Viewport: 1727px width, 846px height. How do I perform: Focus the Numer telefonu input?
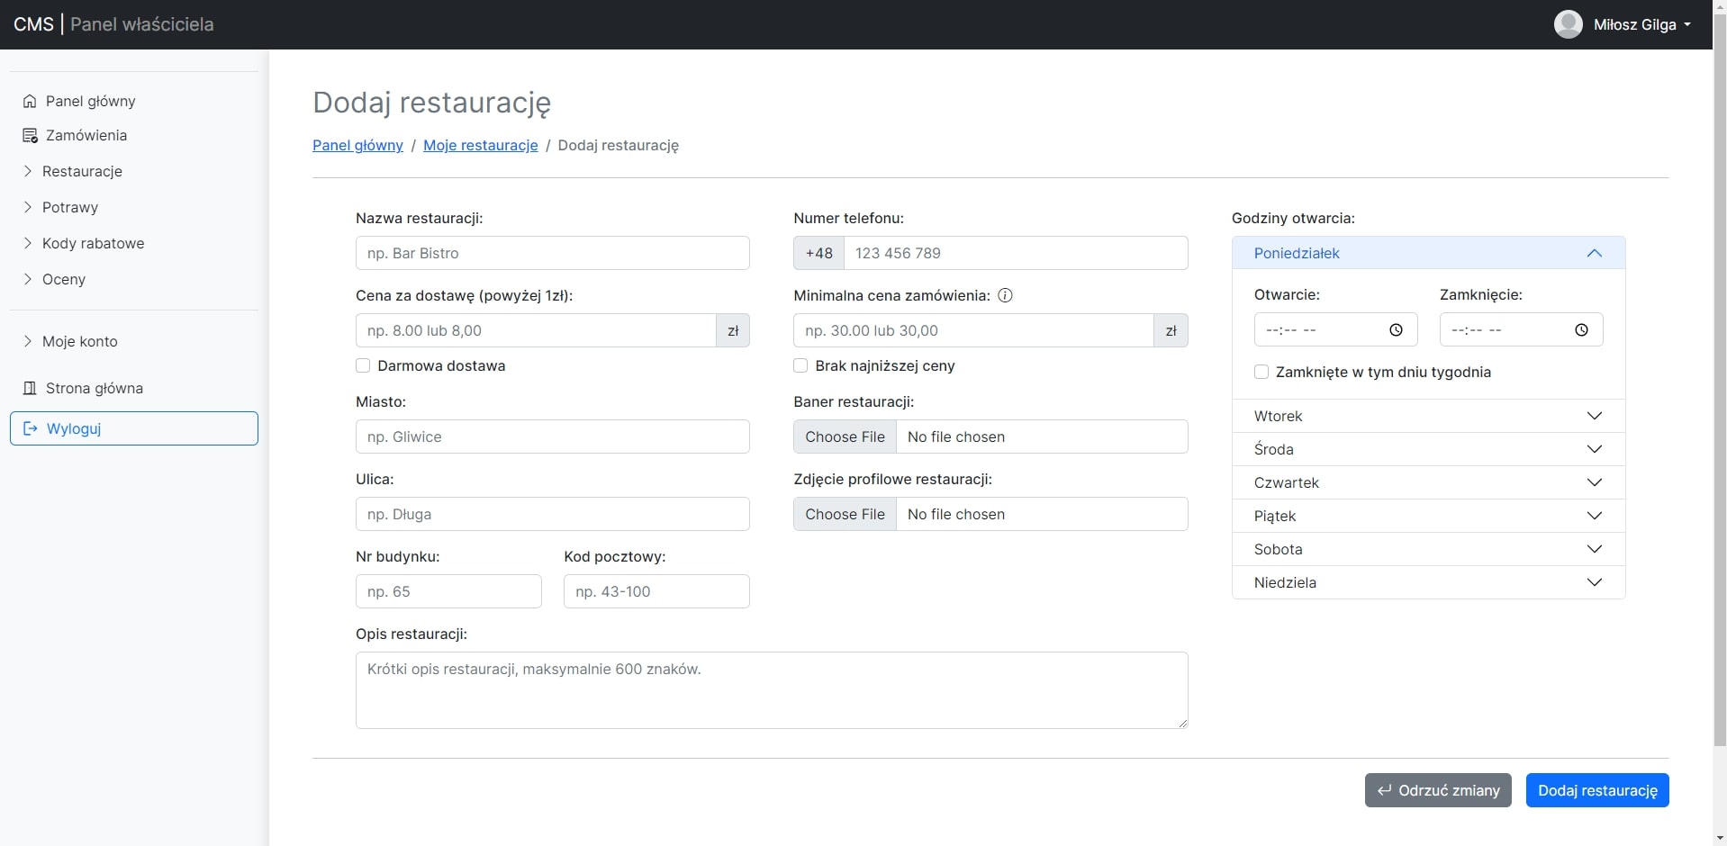point(1016,253)
